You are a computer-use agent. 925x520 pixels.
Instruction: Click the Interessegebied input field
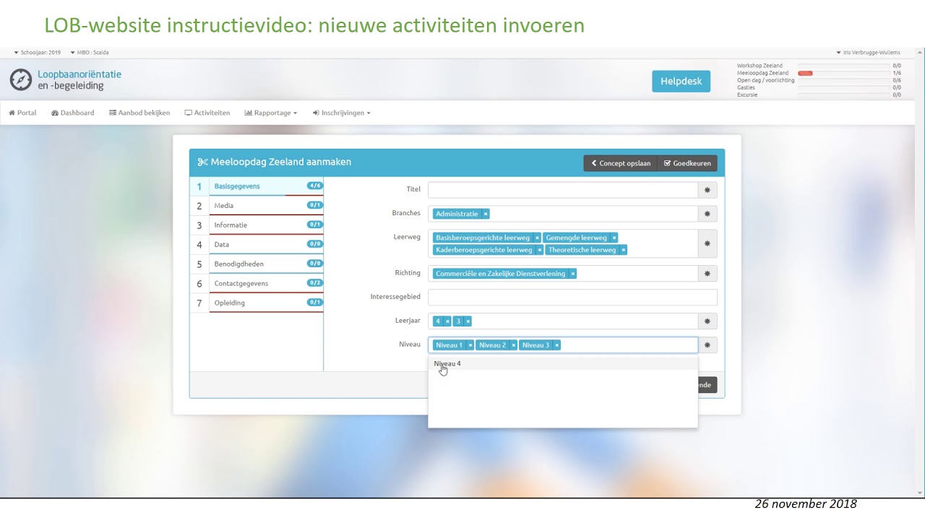[x=572, y=297]
